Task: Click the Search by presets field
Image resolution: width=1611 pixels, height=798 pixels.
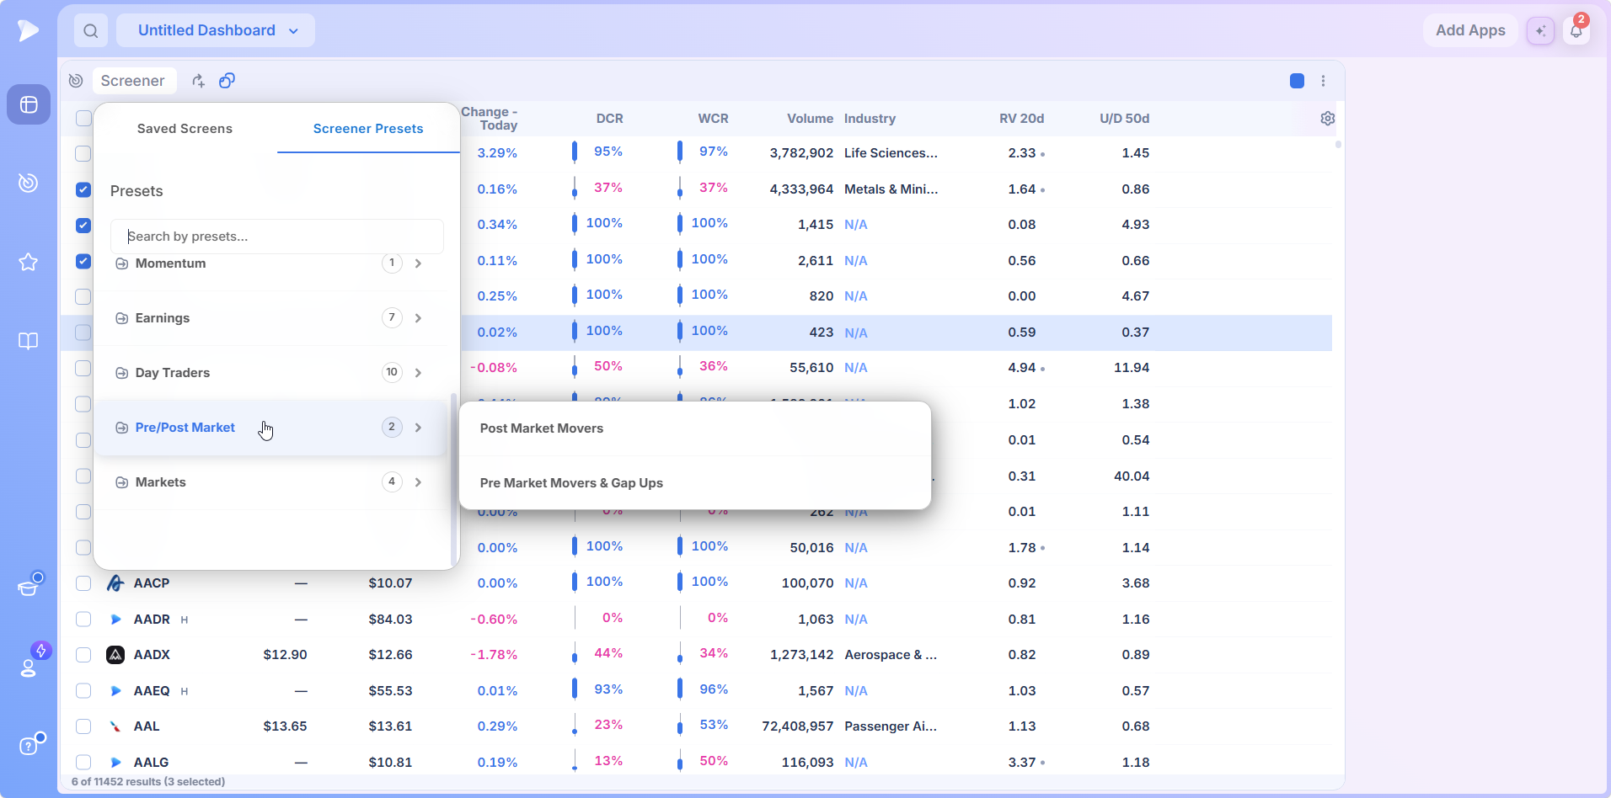Action: click(x=277, y=237)
